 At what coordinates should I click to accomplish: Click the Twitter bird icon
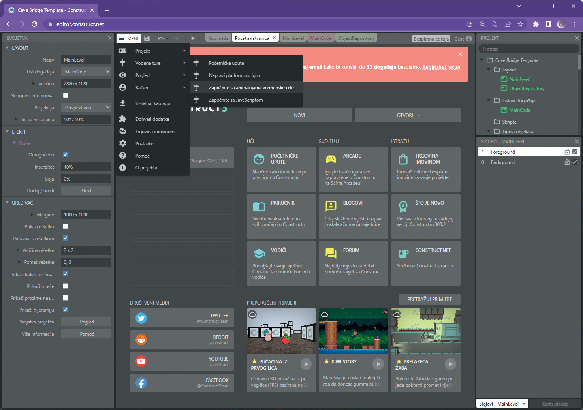[141, 318]
